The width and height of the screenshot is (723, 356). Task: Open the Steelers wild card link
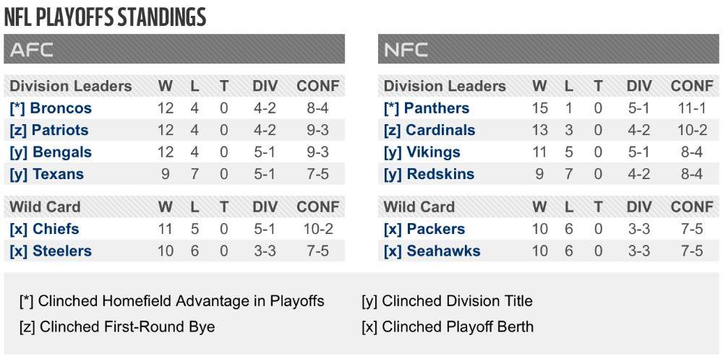point(51,251)
